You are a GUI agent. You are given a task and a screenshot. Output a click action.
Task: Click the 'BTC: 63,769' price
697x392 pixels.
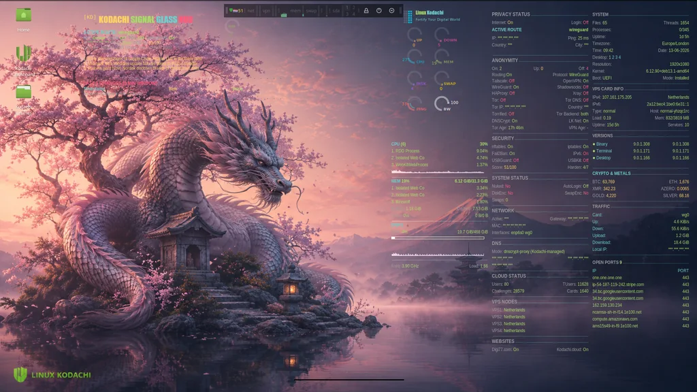tap(603, 182)
